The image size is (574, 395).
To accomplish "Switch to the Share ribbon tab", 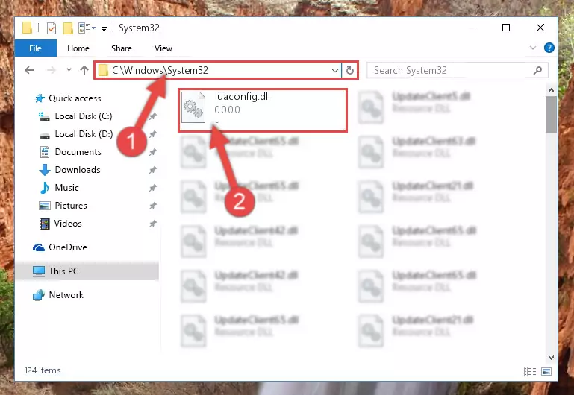I will coord(122,48).
